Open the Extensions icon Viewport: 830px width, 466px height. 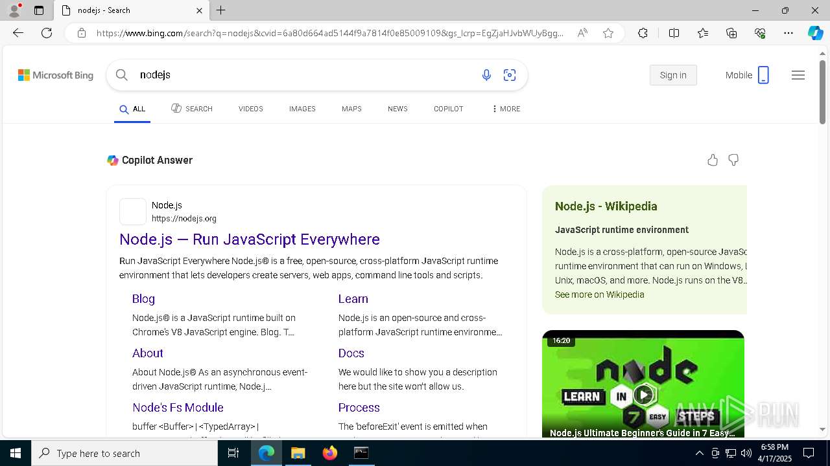coord(643,33)
